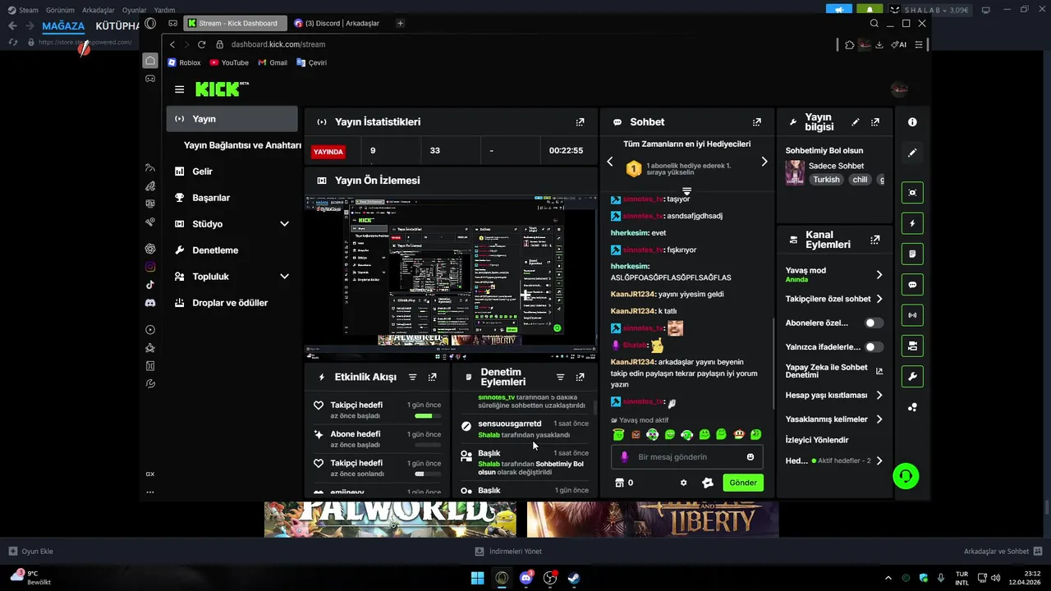Viewport: 1051px width, 591px height.
Task: Open Yavaş mod settings
Action: 834,275
